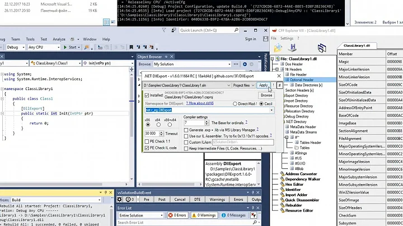
Task: Go to next bookmark icon
Action: (145, 47)
